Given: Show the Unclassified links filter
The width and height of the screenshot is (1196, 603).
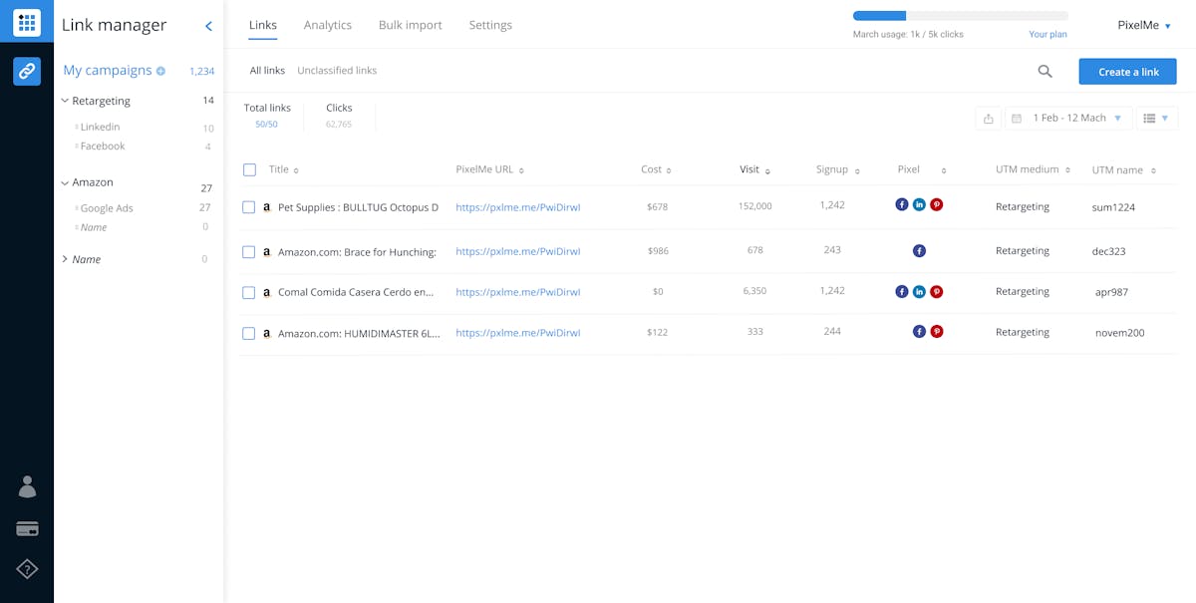Looking at the screenshot, I should tap(337, 71).
